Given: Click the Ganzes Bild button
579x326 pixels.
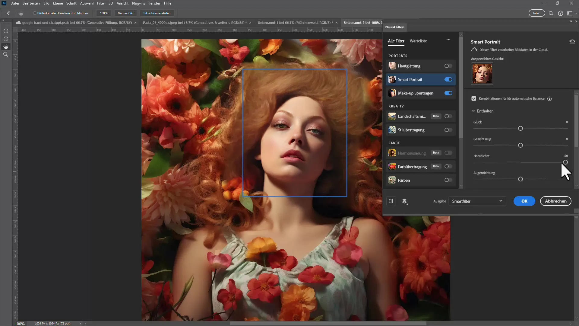Looking at the screenshot, I should tap(125, 13).
